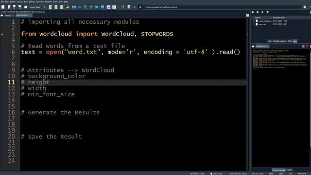Click the LSP Python ready status entry
This screenshot has width=311, height=175.
[x=197, y=174]
